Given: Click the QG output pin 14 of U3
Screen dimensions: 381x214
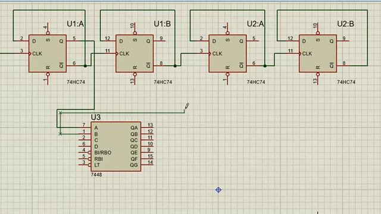Looking at the screenshot, I should [147, 165].
